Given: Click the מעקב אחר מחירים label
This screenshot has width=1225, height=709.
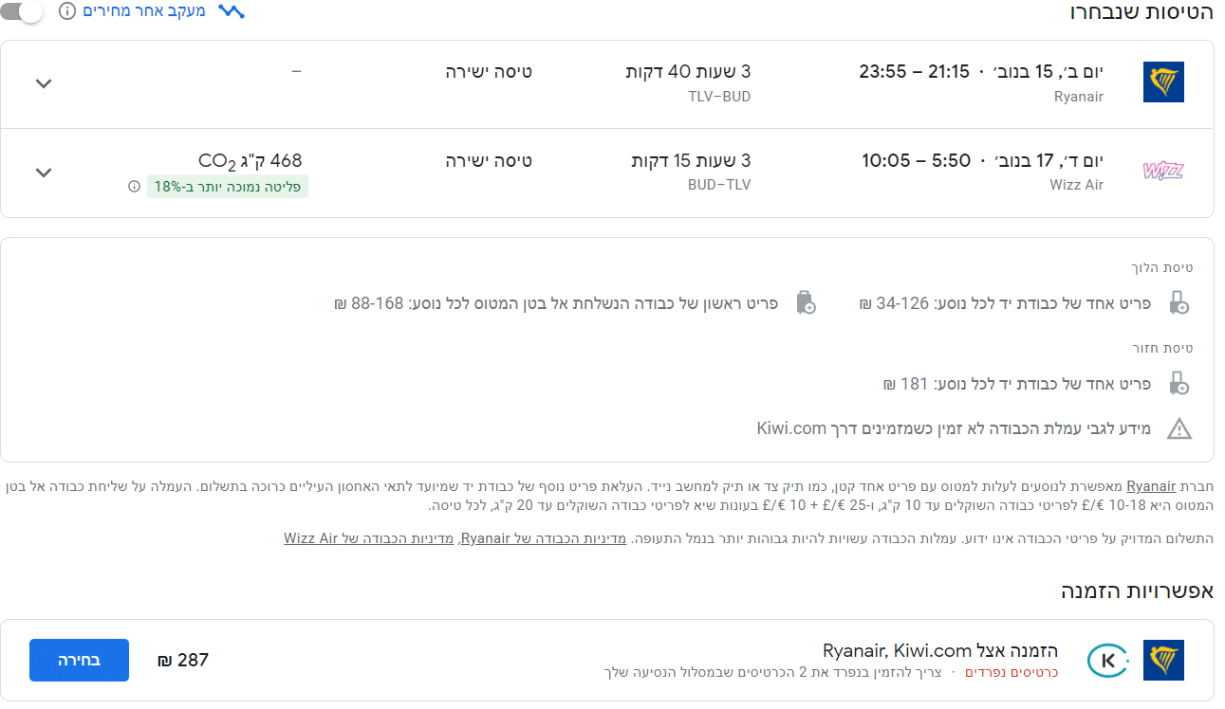Looking at the screenshot, I should click(143, 12).
